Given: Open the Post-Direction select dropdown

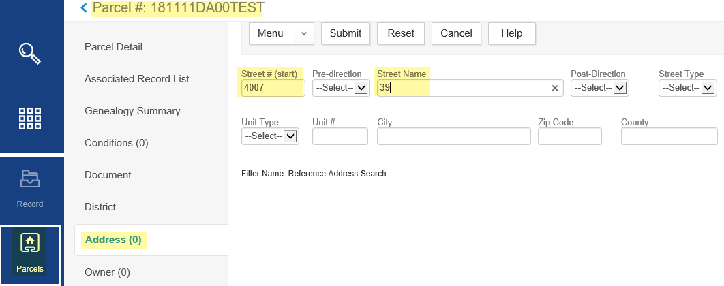Looking at the screenshot, I should click(x=599, y=88).
